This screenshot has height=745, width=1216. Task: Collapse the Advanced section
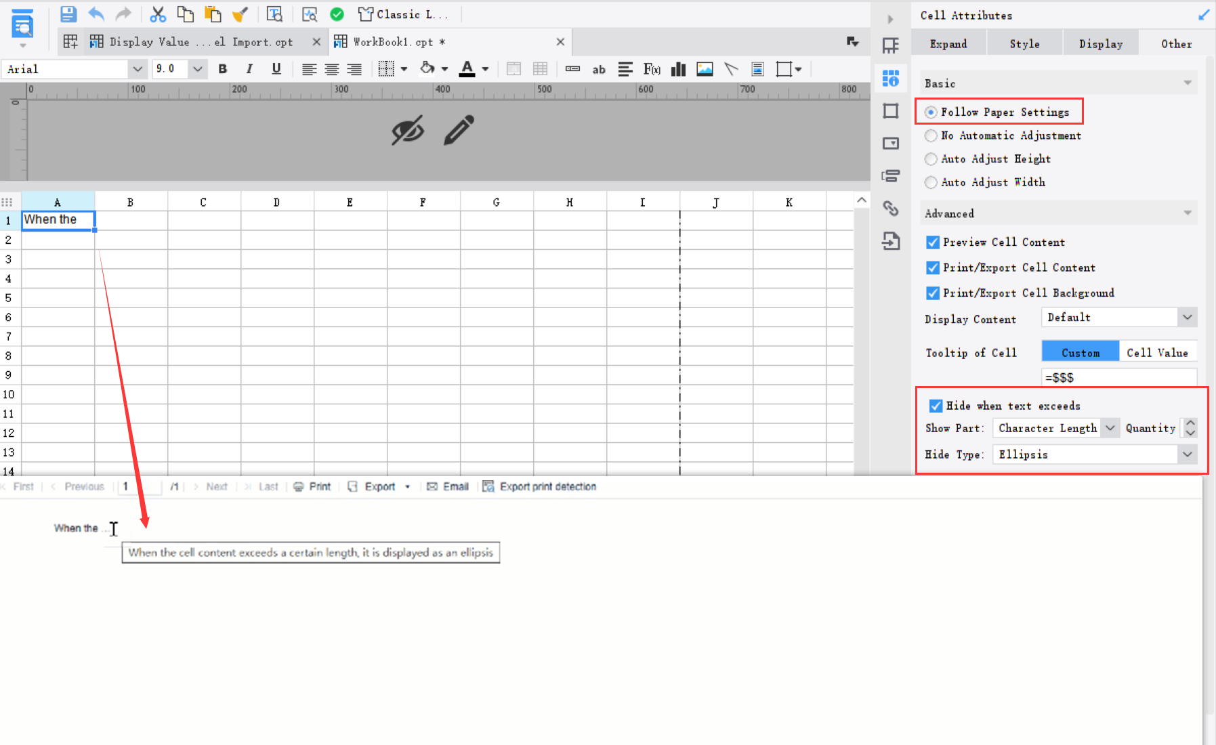(1186, 213)
